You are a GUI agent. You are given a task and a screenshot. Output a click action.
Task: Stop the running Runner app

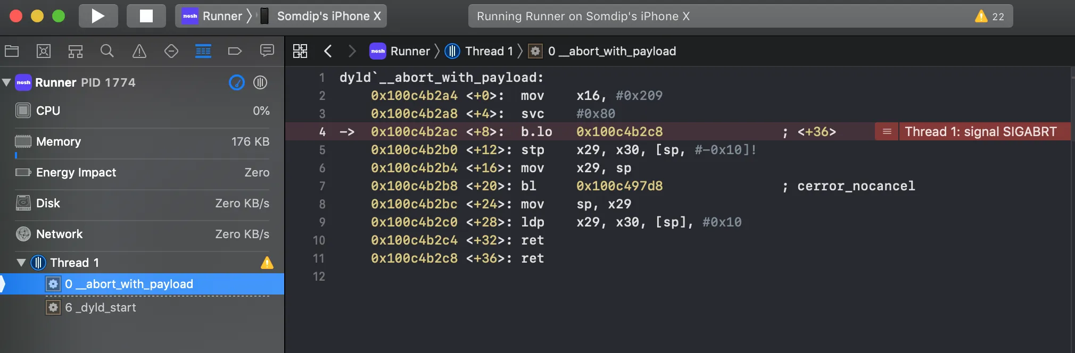tap(146, 16)
